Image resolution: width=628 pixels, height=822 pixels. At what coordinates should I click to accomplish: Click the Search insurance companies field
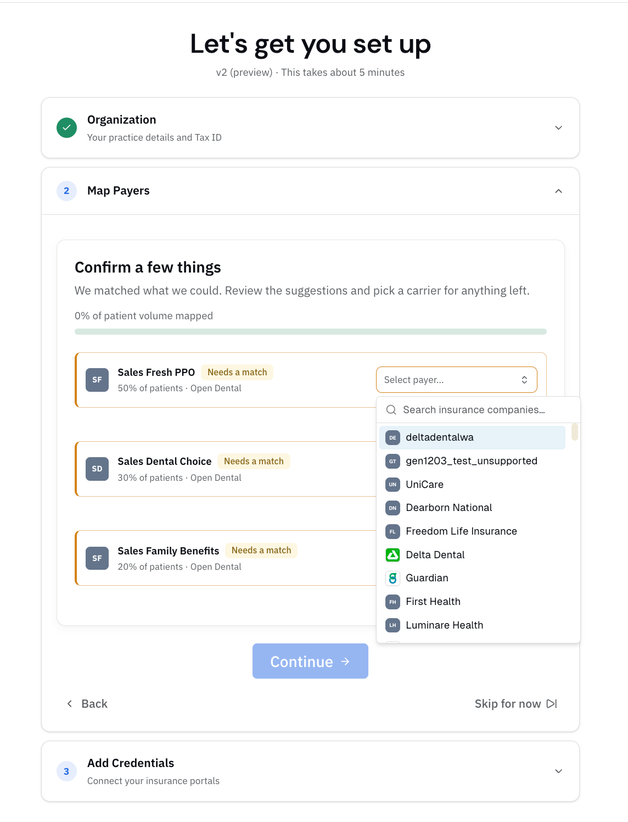pyautogui.click(x=478, y=410)
